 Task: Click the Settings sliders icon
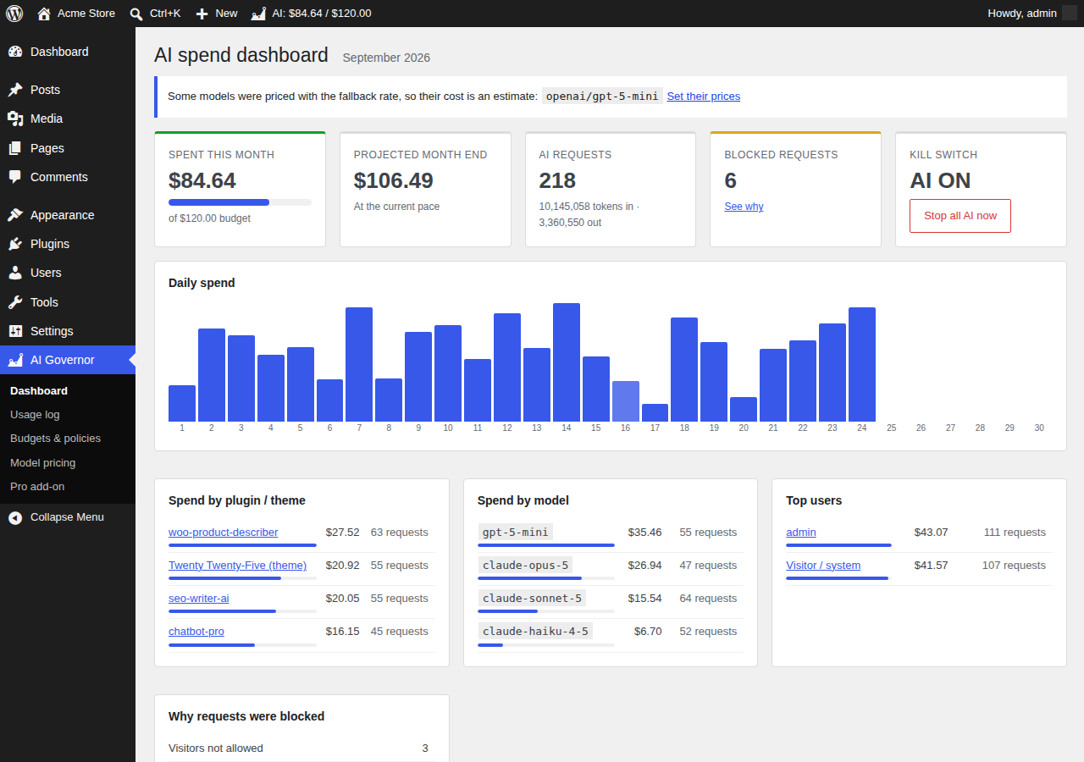15,331
